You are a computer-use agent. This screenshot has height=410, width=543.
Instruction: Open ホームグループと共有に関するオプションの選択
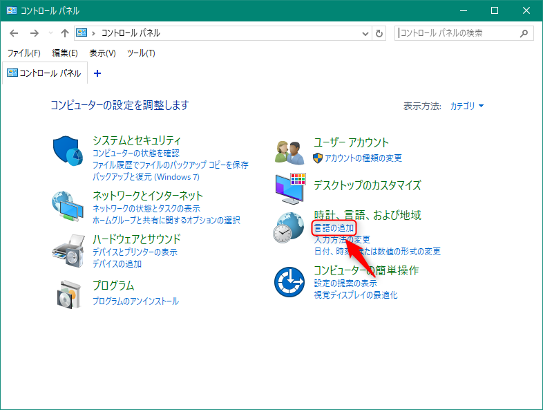click(x=166, y=221)
